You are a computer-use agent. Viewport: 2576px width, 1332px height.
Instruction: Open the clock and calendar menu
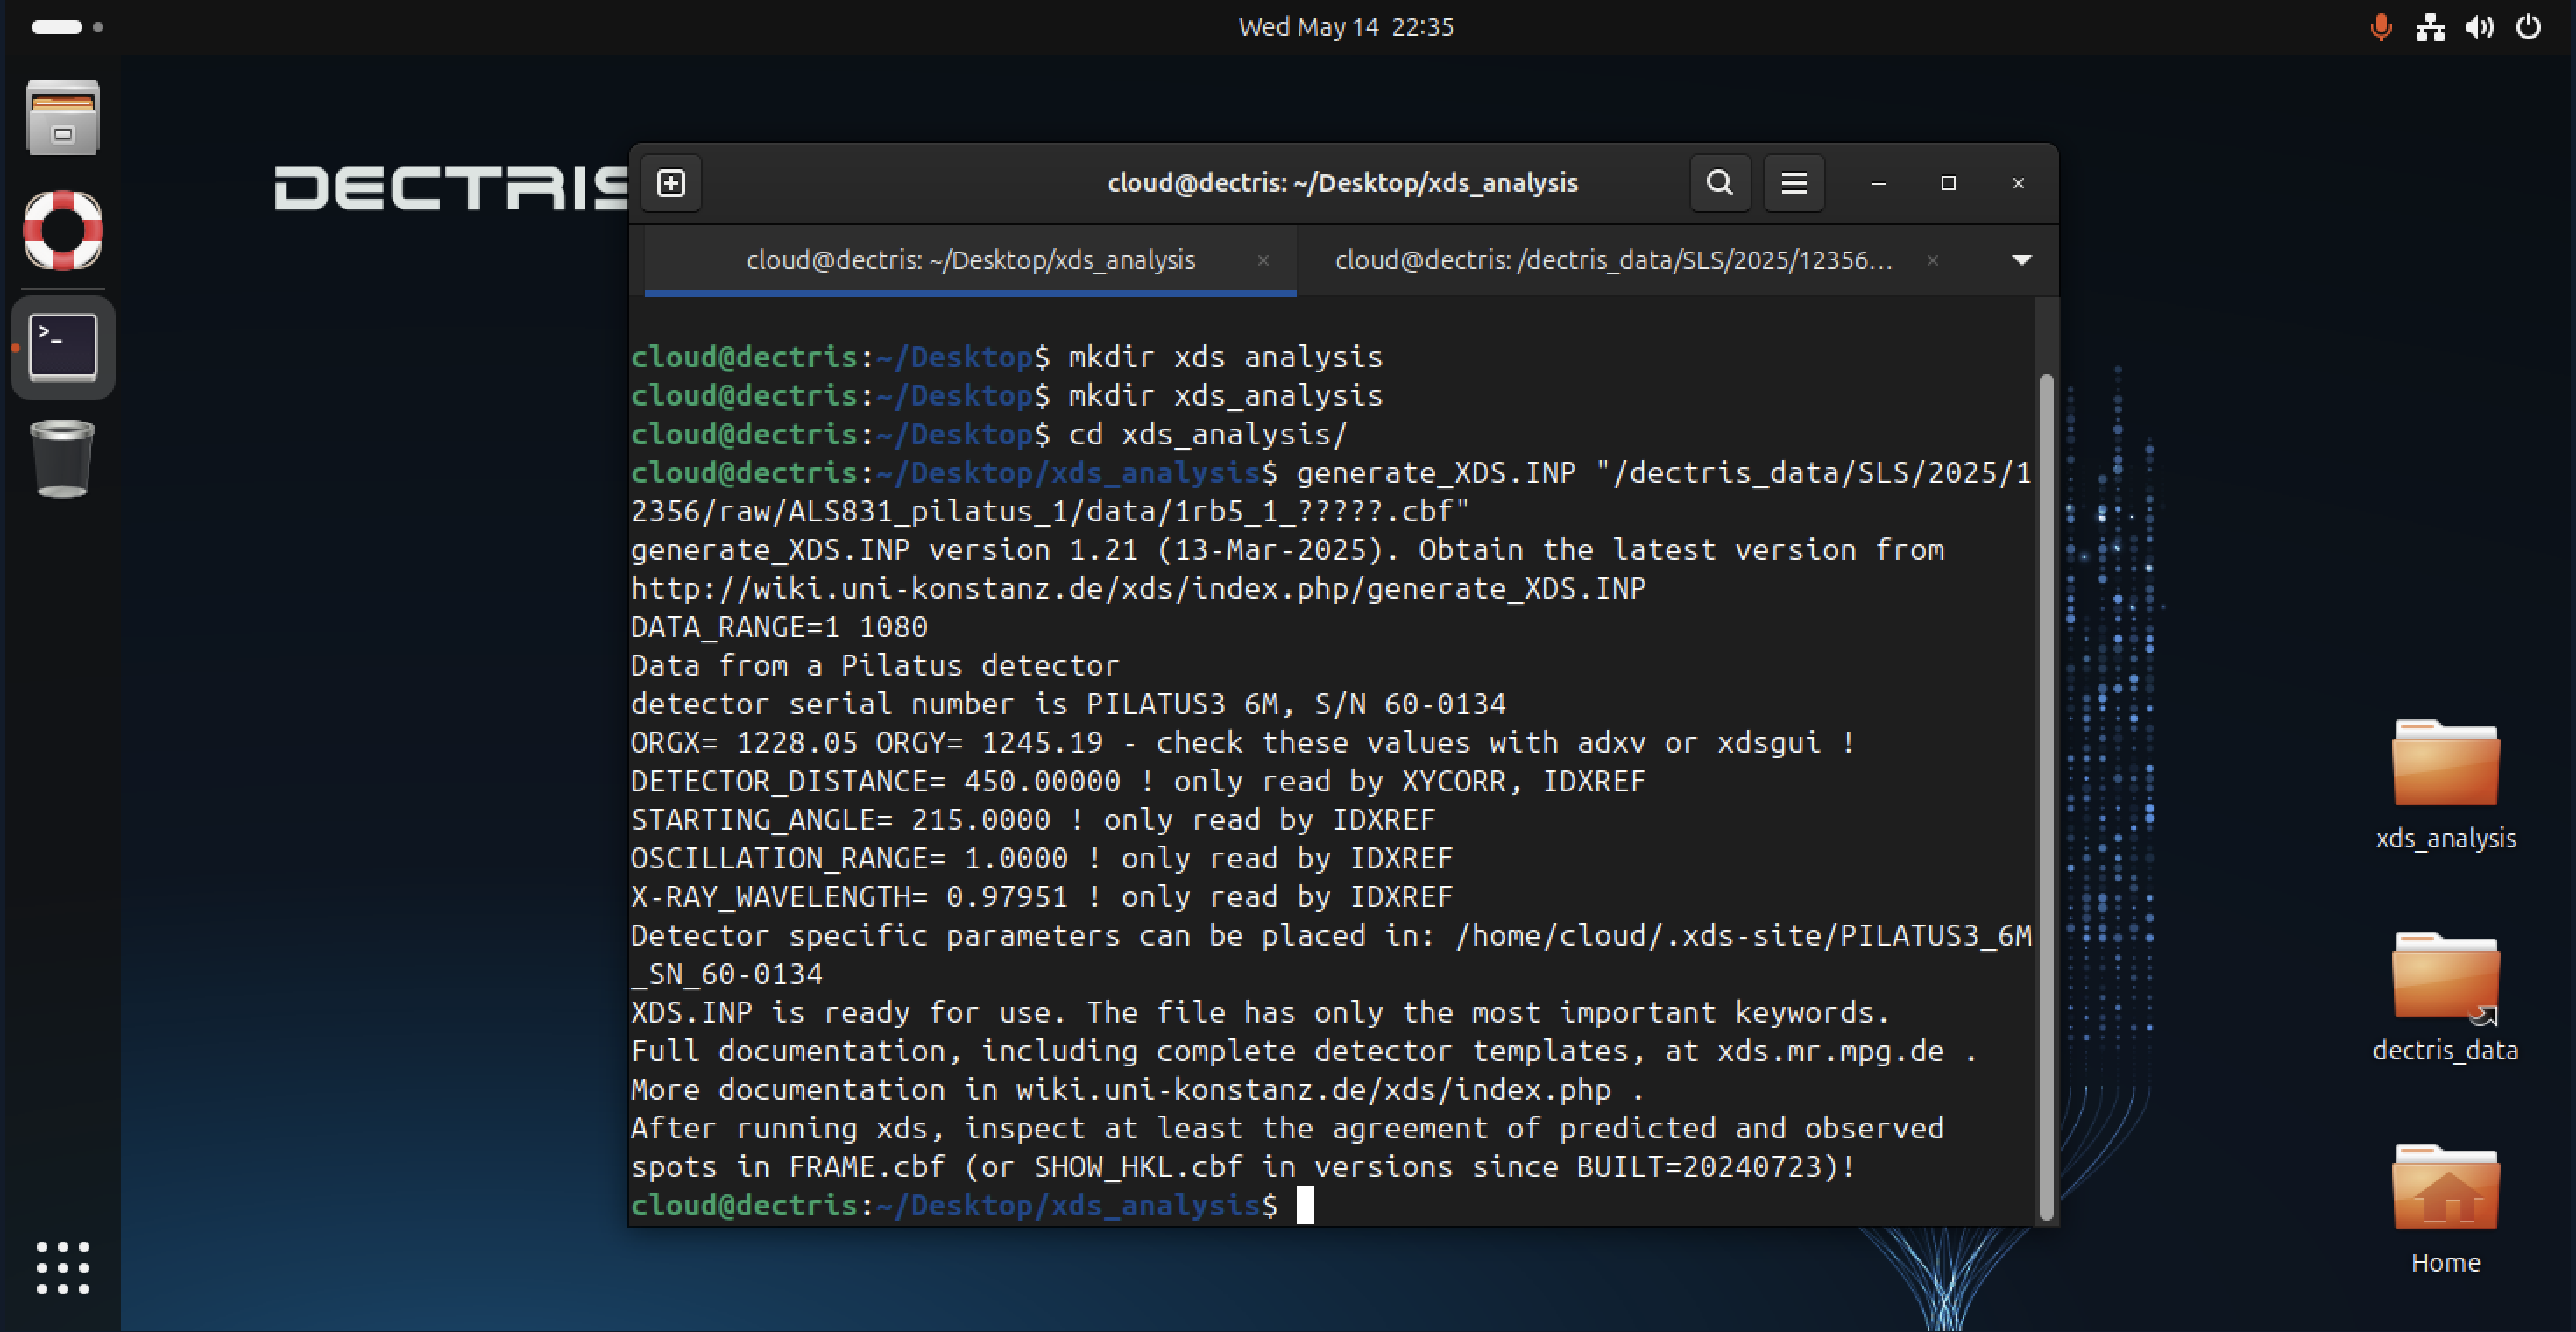1345,27
